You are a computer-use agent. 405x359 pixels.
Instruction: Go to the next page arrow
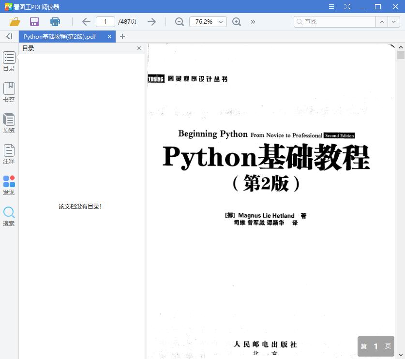pyautogui.click(x=151, y=22)
